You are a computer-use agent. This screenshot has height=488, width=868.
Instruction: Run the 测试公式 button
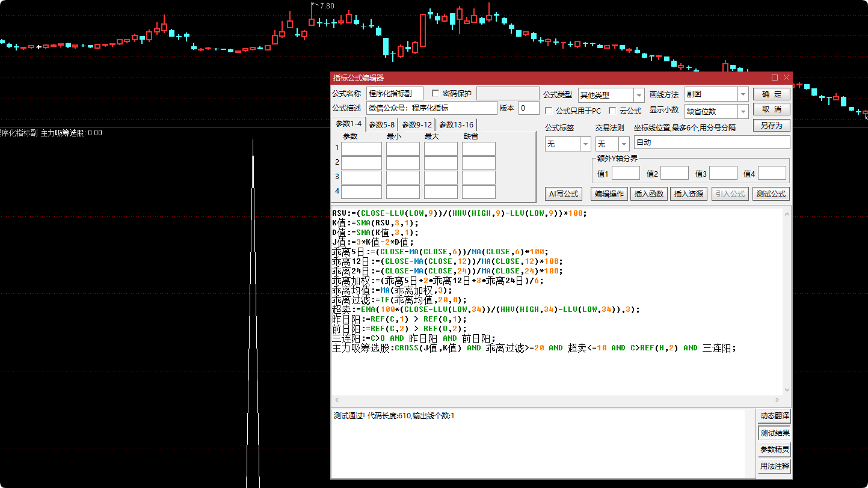tap(771, 194)
